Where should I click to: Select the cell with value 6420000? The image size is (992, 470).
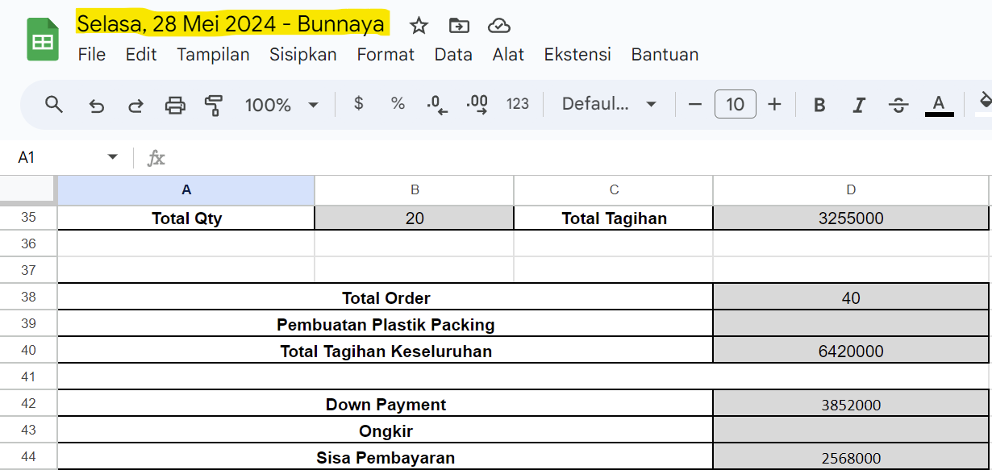(851, 351)
